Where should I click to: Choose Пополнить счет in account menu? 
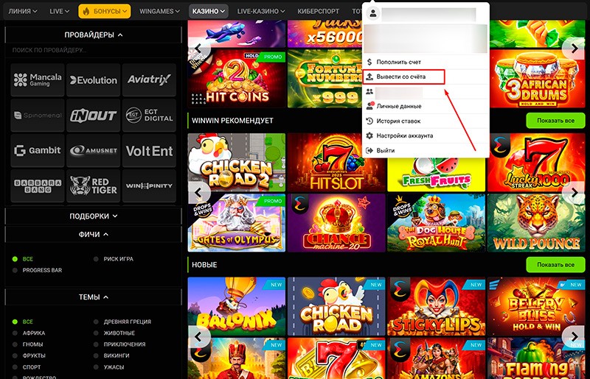[x=426, y=62]
